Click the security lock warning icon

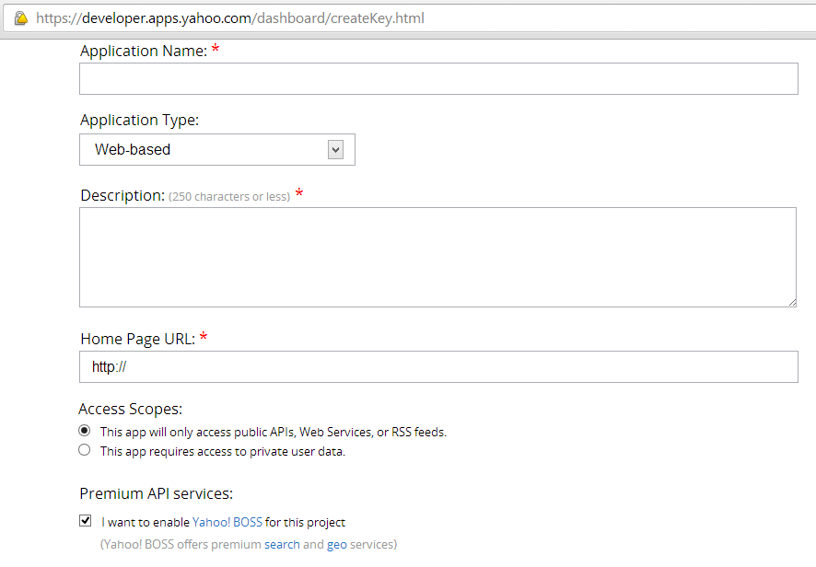click(x=21, y=18)
